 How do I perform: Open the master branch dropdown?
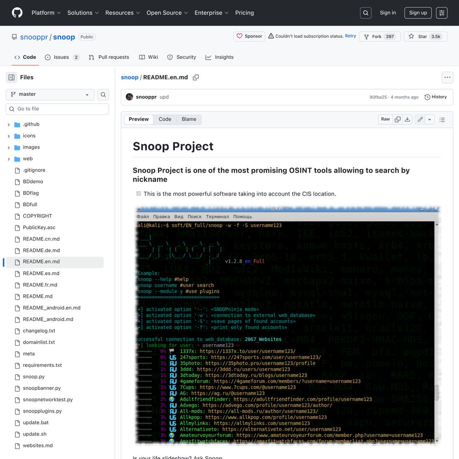pyautogui.click(x=50, y=95)
